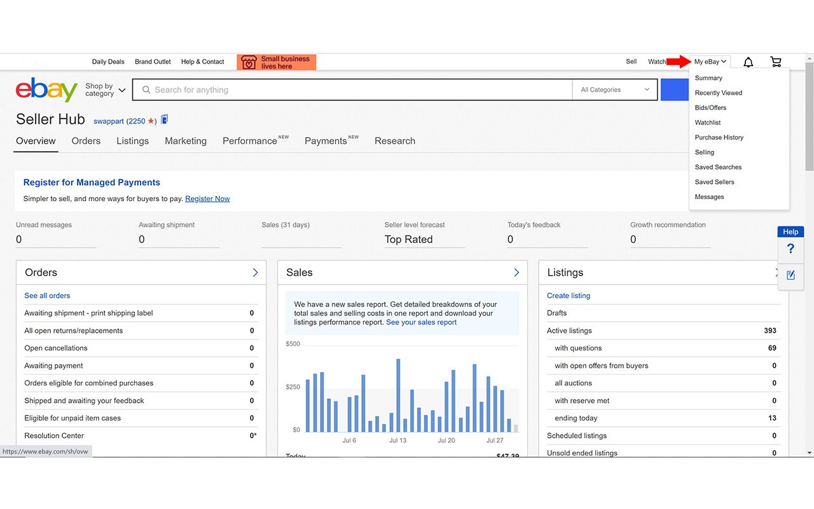Click the Register Now link
Viewport: 814px width, 509px height.
coord(207,199)
